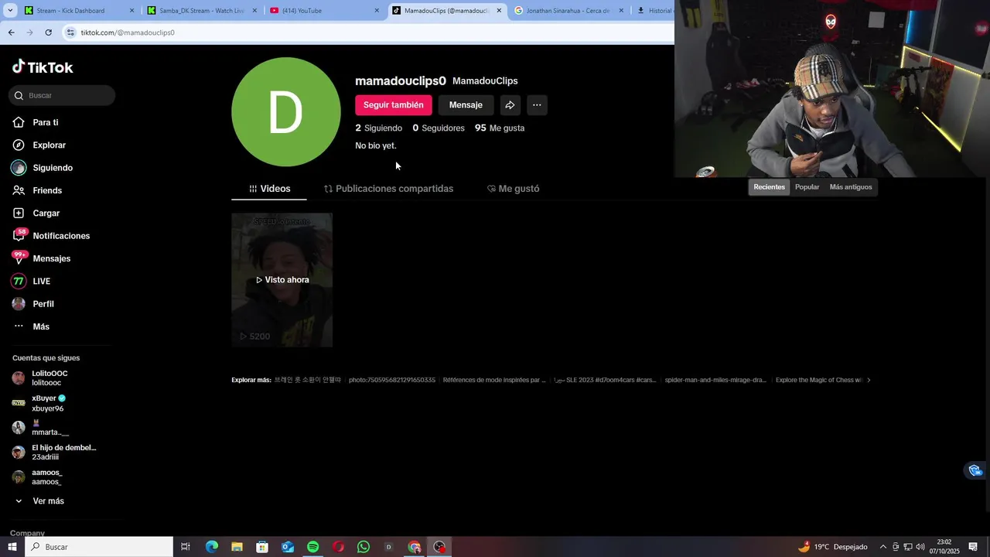Click the floating assistant icon at right edge
The image size is (990, 557).
click(976, 470)
